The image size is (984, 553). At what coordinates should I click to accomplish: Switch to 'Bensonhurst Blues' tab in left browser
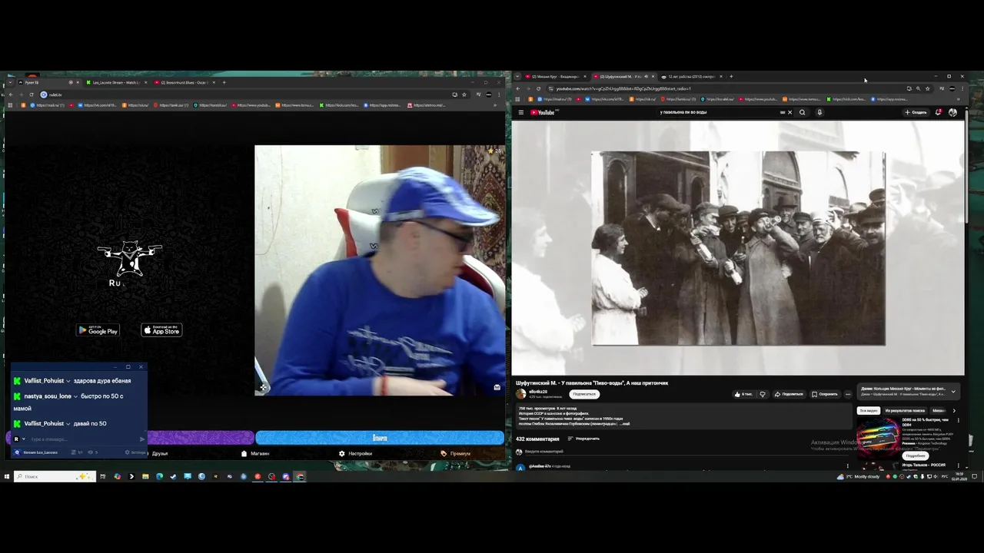pos(184,82)
